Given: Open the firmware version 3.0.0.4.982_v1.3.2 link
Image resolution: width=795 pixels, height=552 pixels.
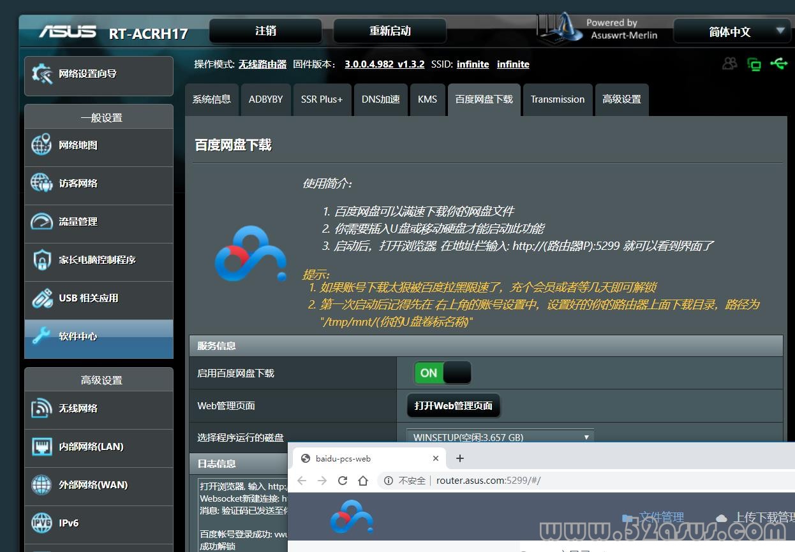Looking at the screenshot, I should (385, 64).
